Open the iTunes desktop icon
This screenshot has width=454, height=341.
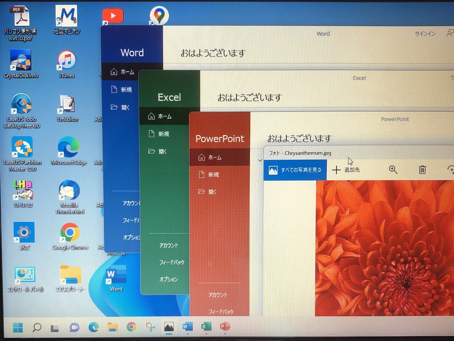(x=67, y=64)
